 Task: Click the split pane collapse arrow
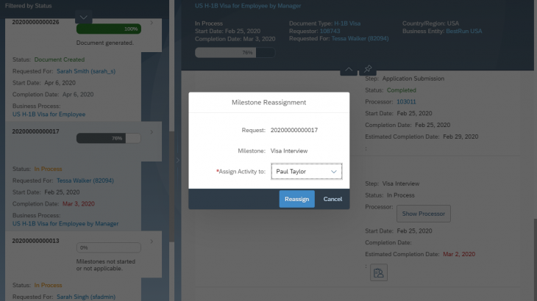click(177, 159)
